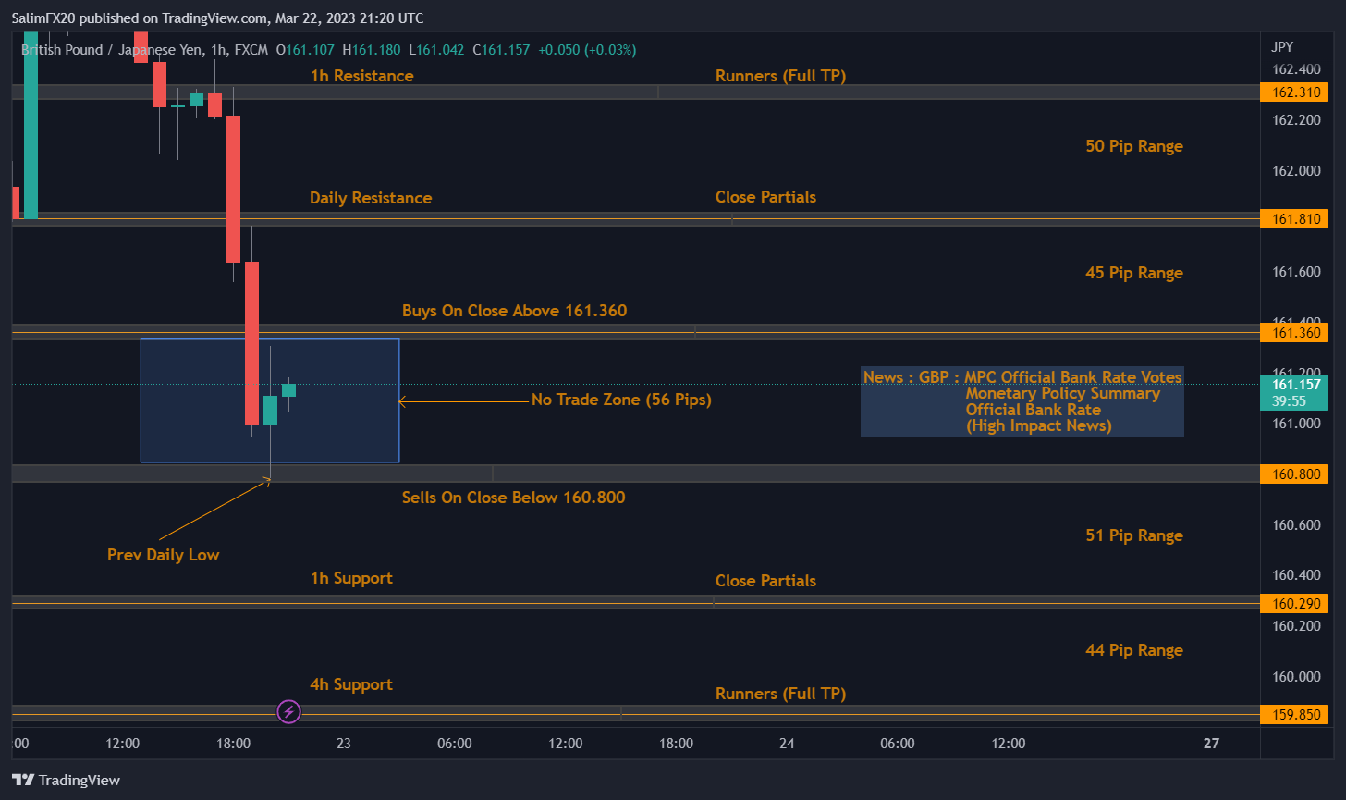Select the 160.800 price axis label
Image resolution: width=1346 pixels, height=800 pixels.
pos(1294,474)
